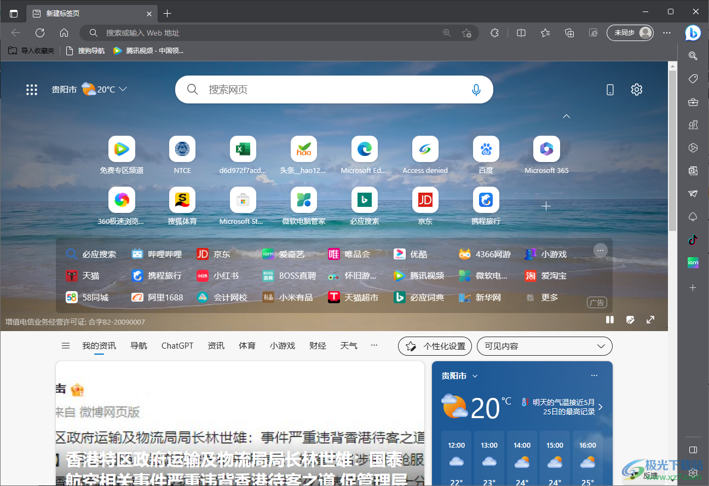Add a new sidebar app plus
Image resolution: width=709 pixels, height=486 pixels.
point(693,287)
